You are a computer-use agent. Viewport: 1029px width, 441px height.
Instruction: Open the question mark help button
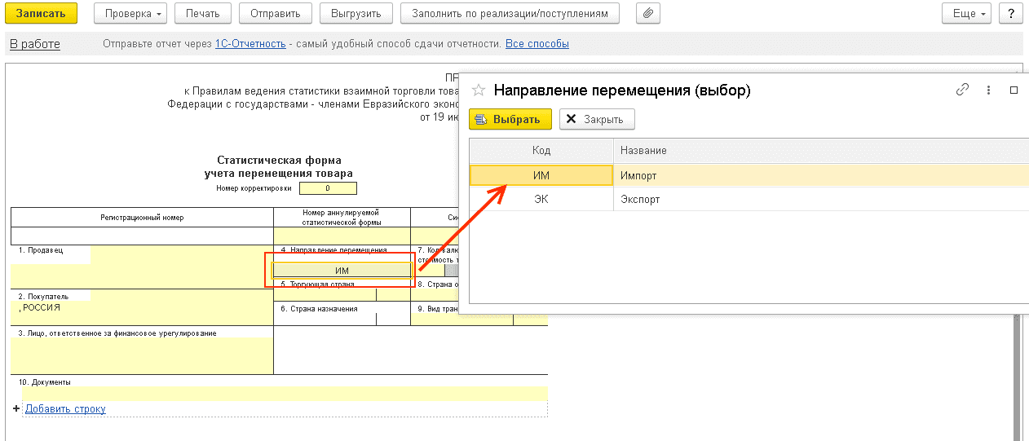[1011, 14]
